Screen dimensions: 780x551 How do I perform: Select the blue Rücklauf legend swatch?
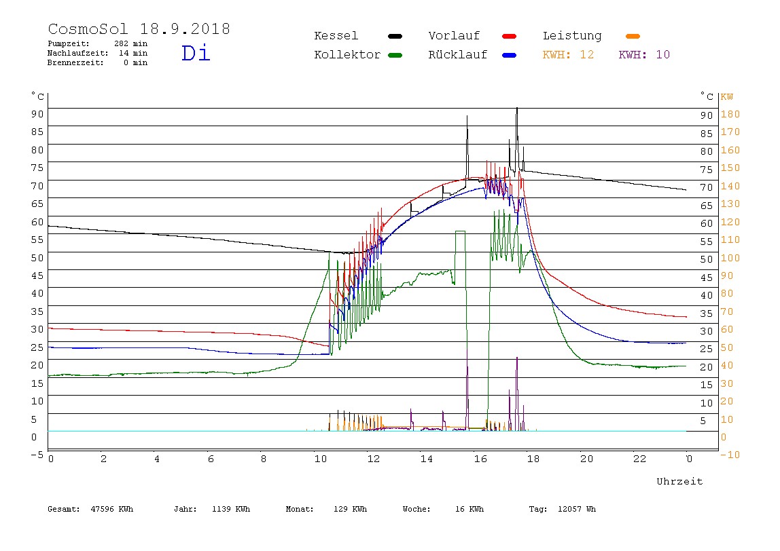[510, 55]
